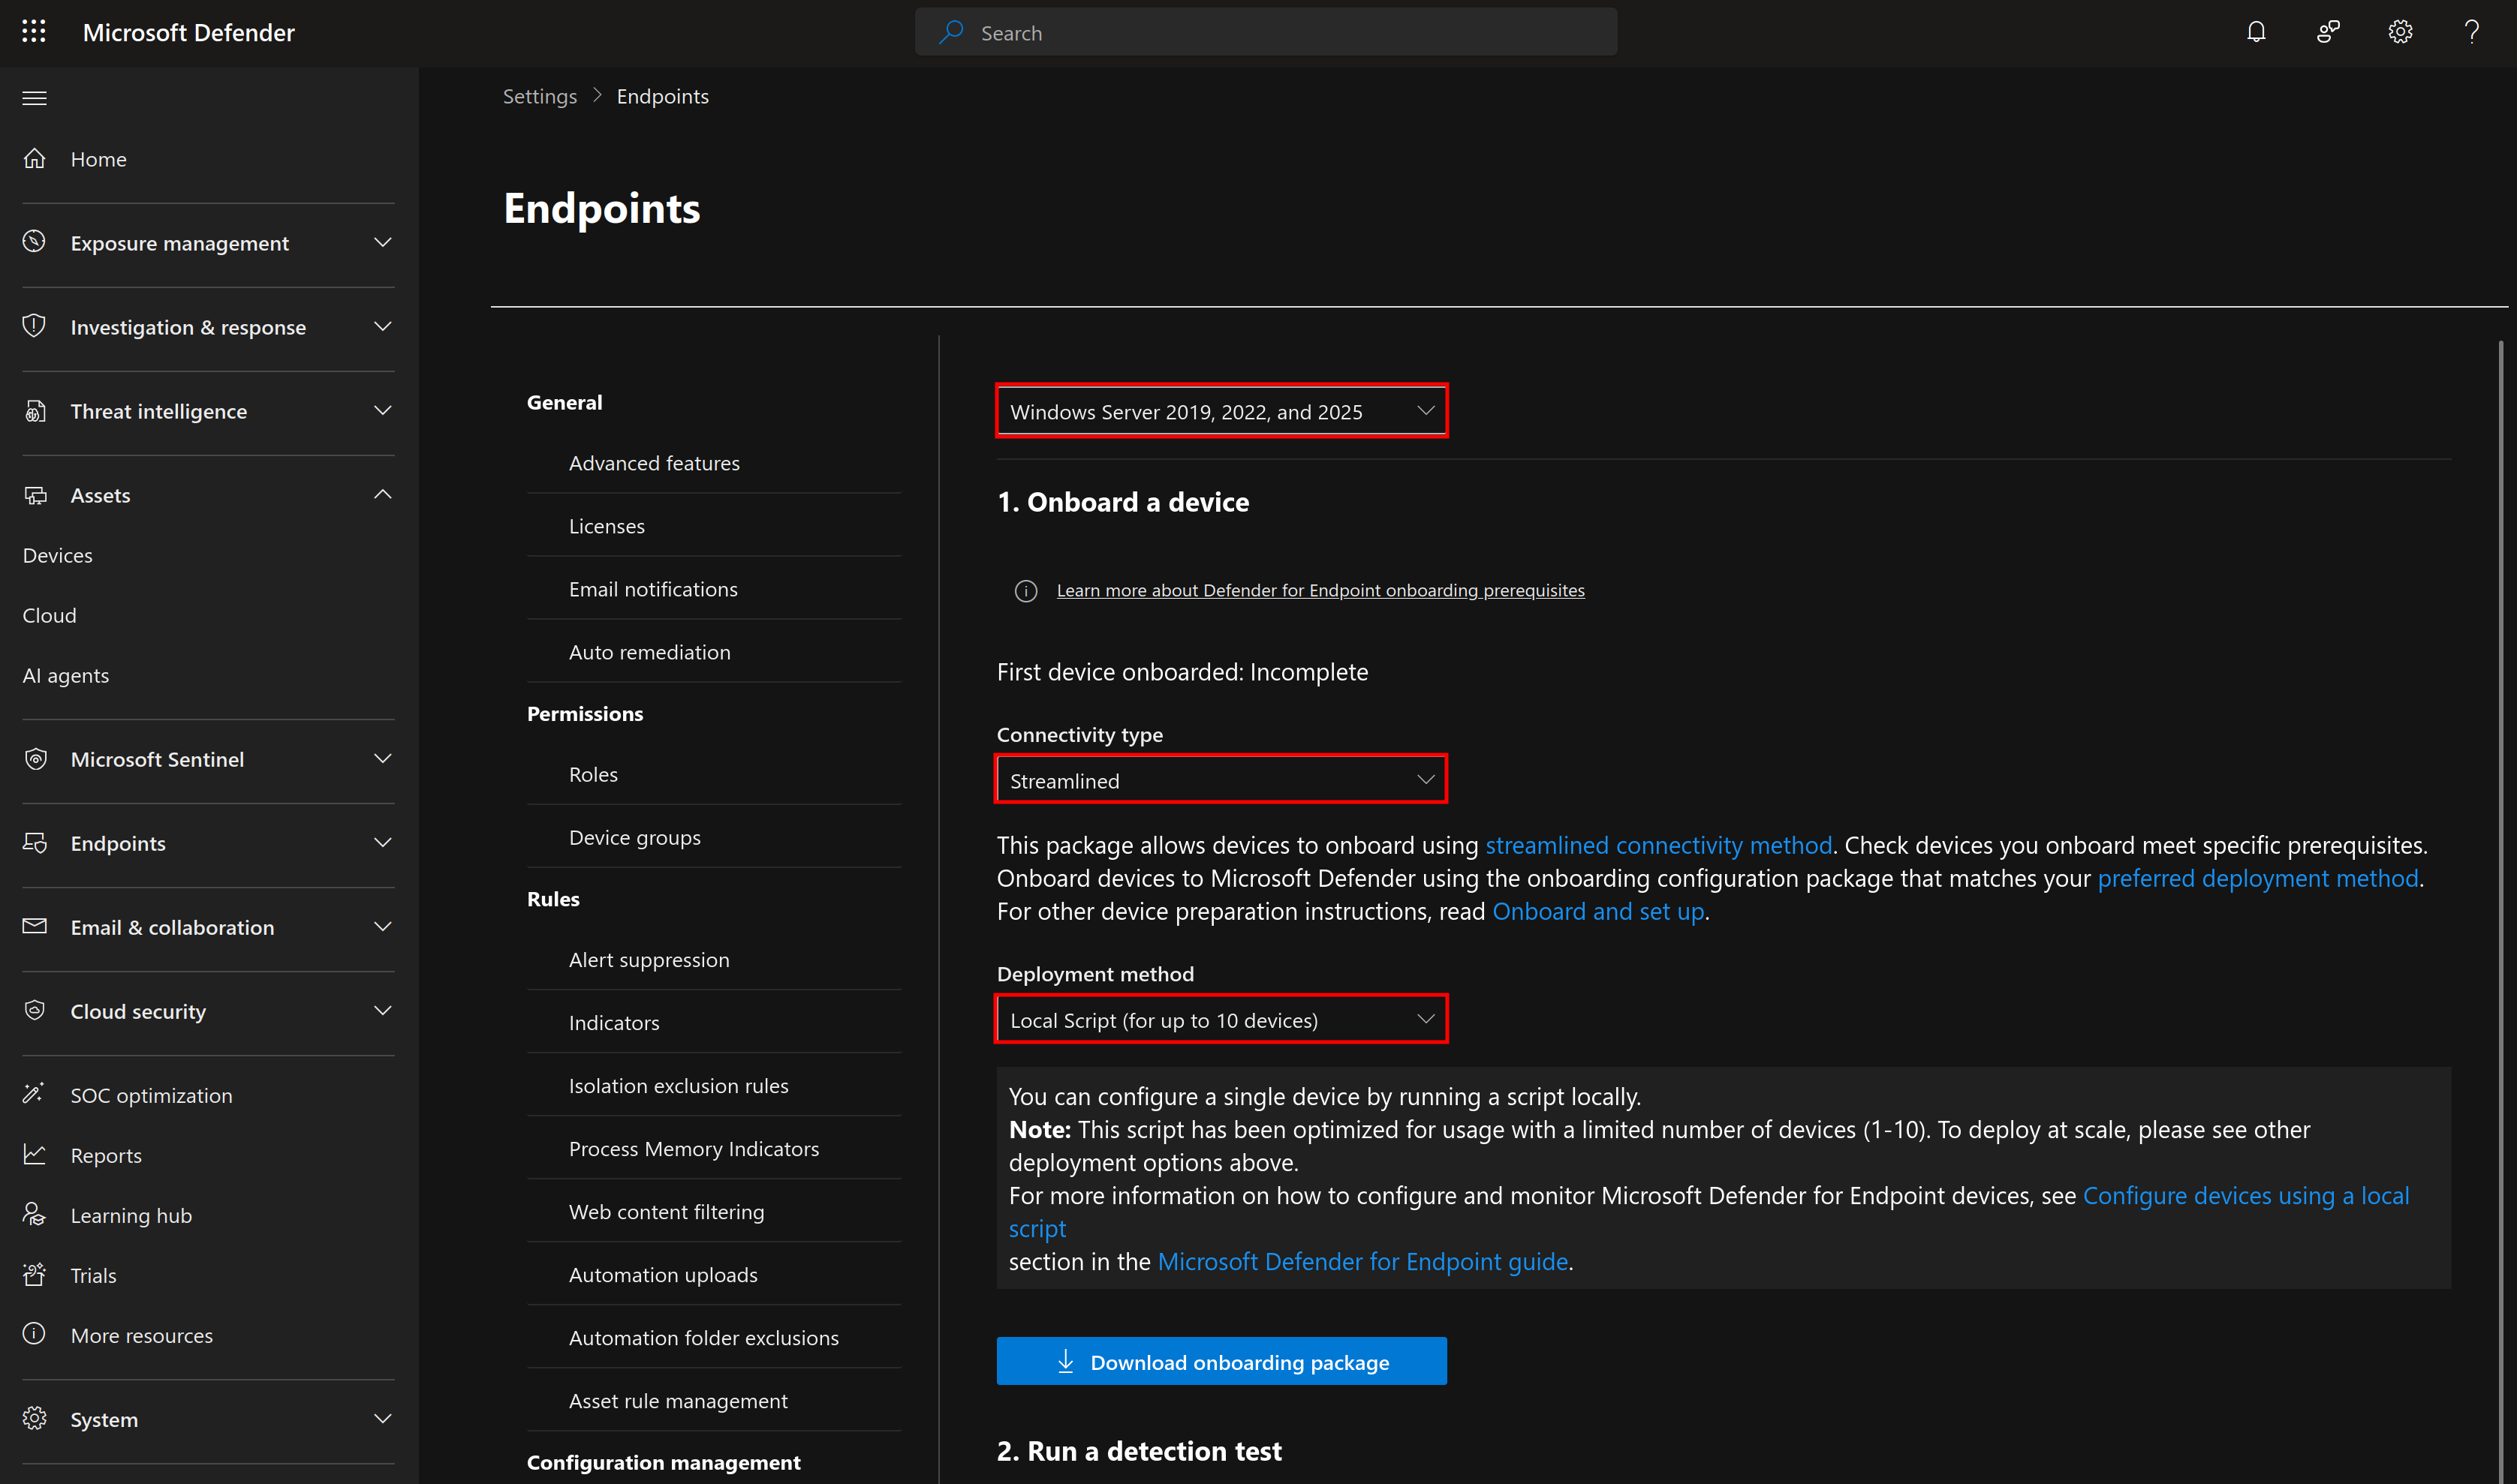Screen dimensions: 2517x1484
Task: Collapse the Assets section chevron
Action: click(382, 495)
